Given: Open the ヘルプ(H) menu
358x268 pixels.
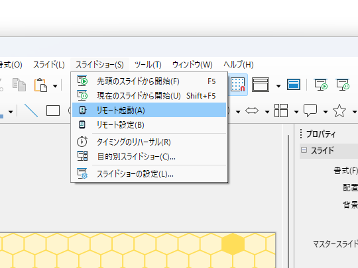Looking at the screenshot, I should point(239,65).
